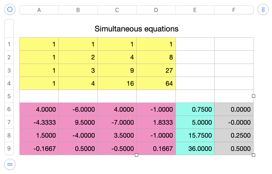Select empty cell E1

[x=195, y=44]
